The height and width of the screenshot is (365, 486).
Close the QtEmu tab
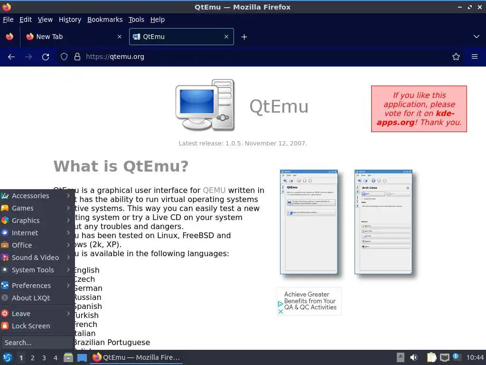(x=226, y=37)
